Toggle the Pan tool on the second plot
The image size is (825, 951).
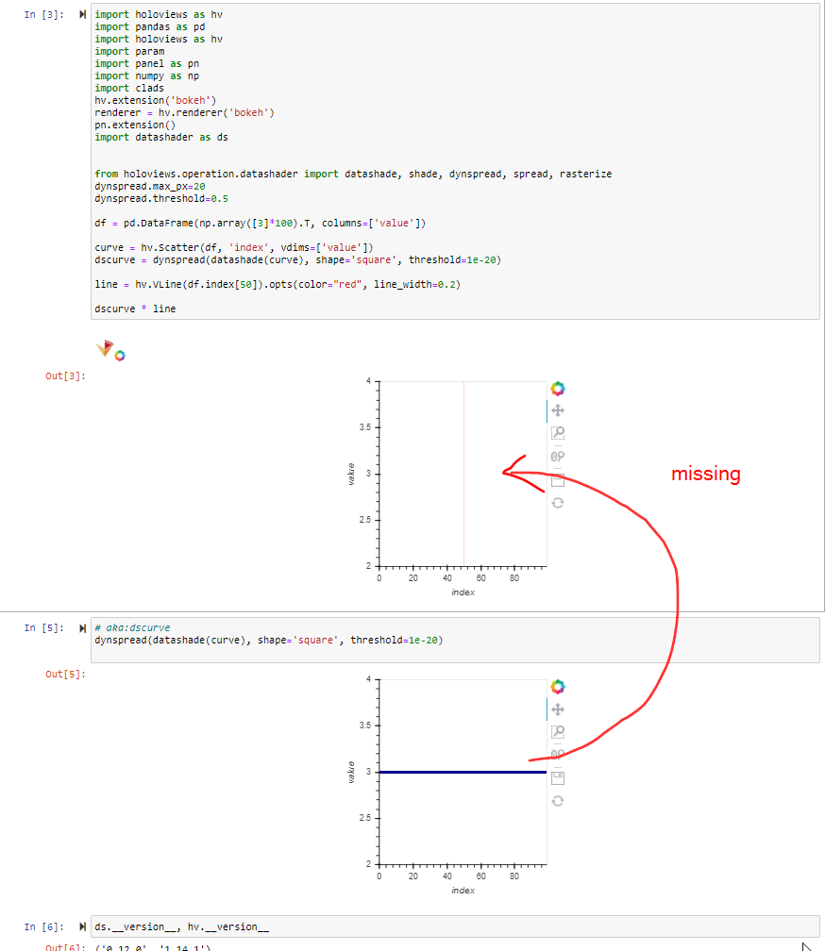pos(557,709)
